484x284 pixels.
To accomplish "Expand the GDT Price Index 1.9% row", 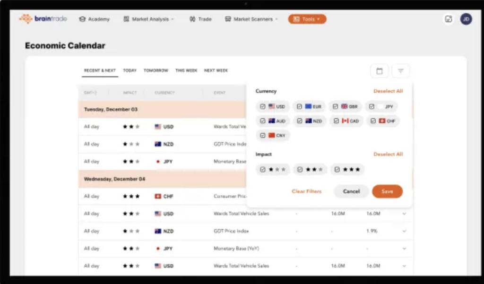I will click(x=404, y=231).
